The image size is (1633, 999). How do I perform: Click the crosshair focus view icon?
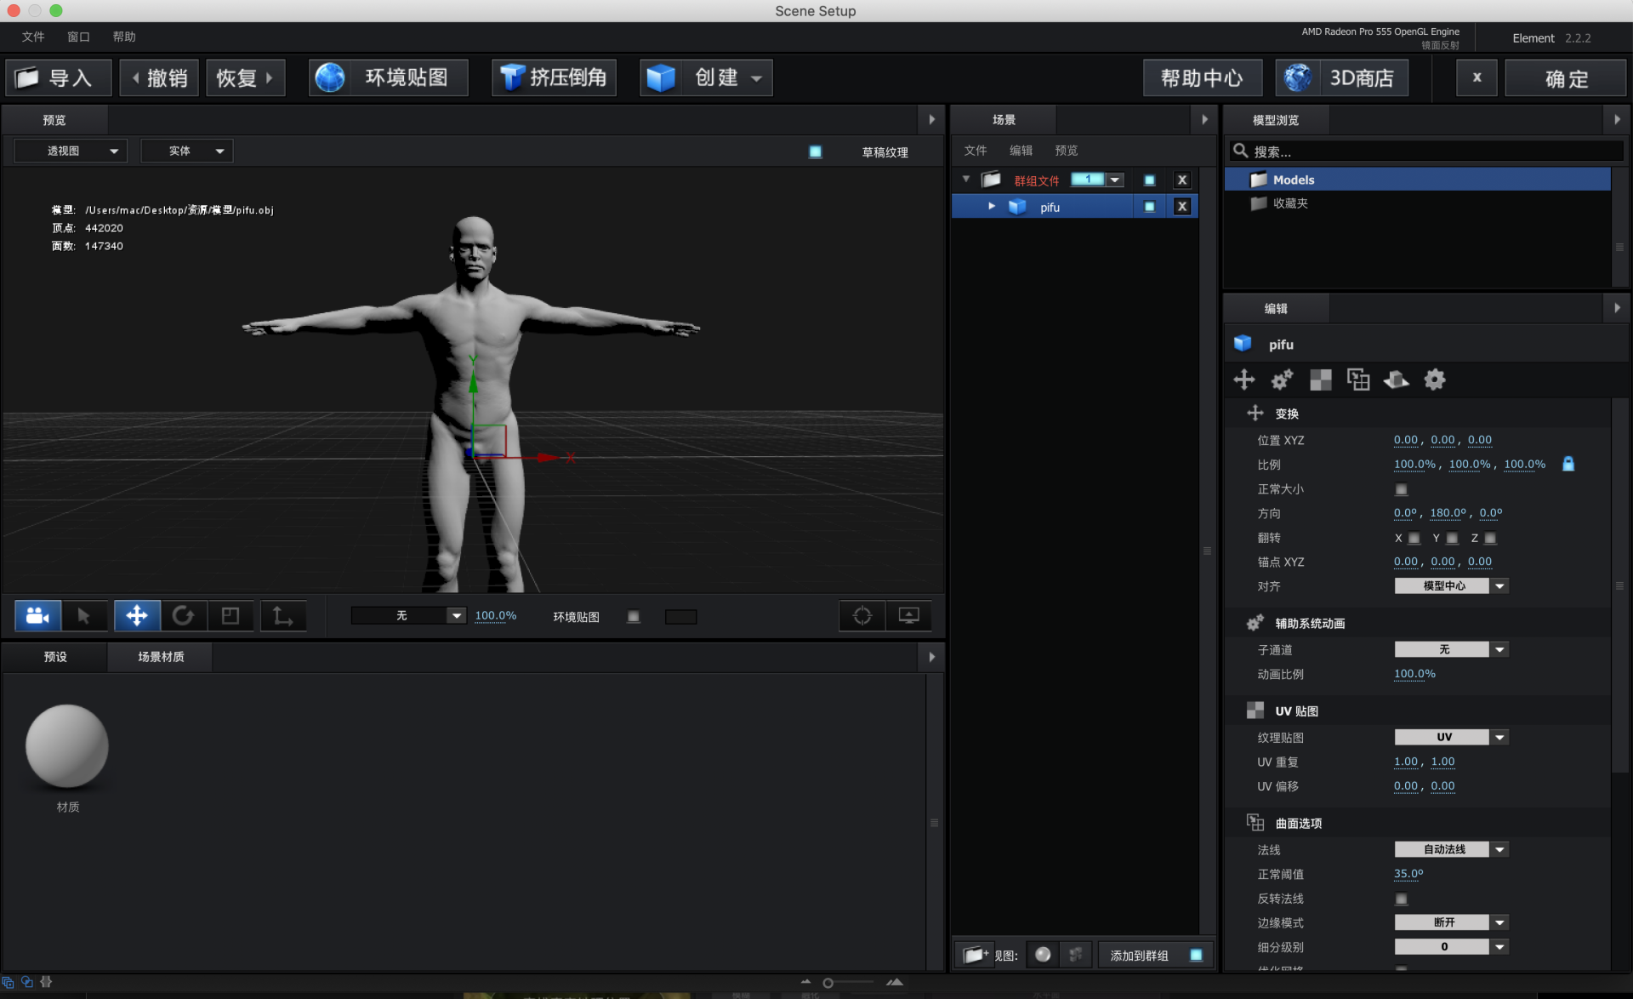tap(862, 615)
